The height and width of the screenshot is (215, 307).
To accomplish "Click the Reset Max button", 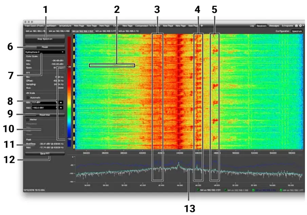I will tap(45, 115).
